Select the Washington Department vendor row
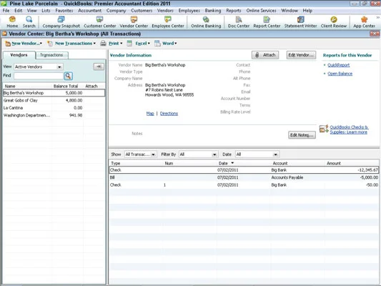 (x=54, y=115)
